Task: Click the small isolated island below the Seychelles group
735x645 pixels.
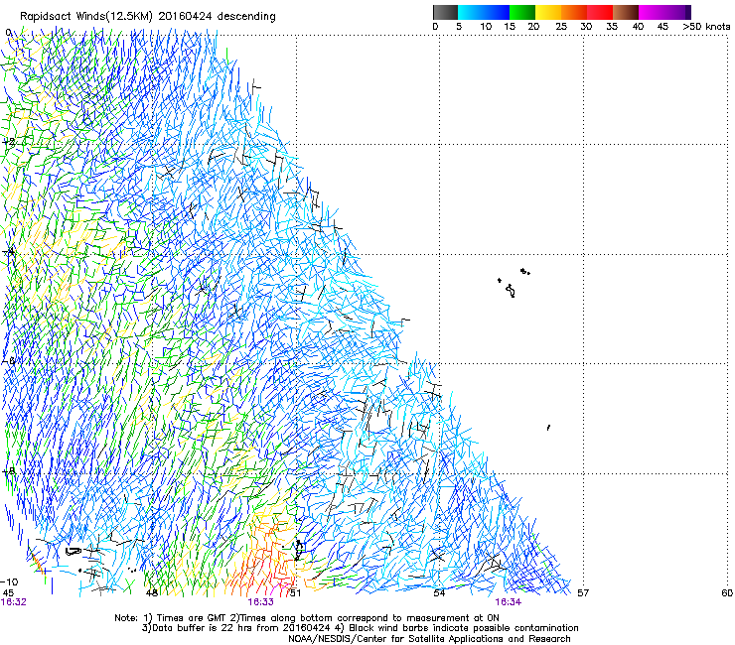Action: pos(548,428)
